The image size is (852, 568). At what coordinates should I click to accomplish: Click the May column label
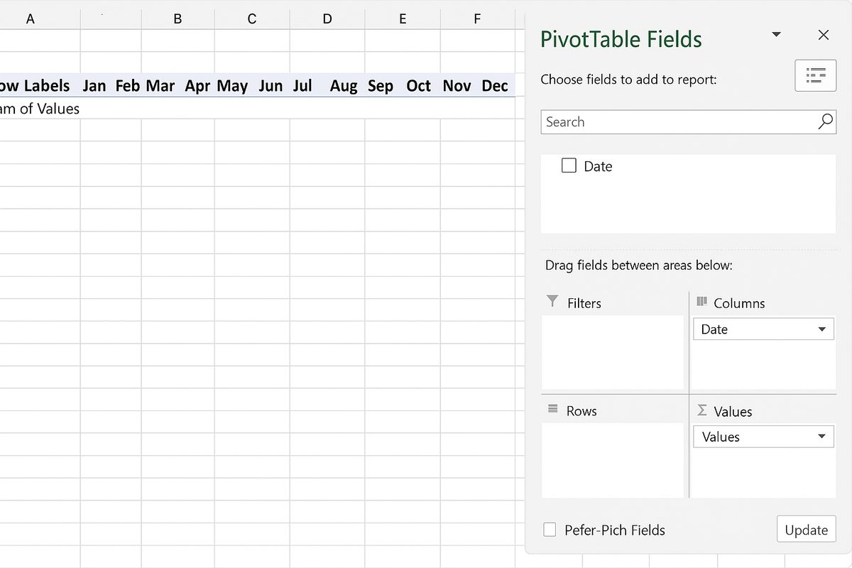232,87
